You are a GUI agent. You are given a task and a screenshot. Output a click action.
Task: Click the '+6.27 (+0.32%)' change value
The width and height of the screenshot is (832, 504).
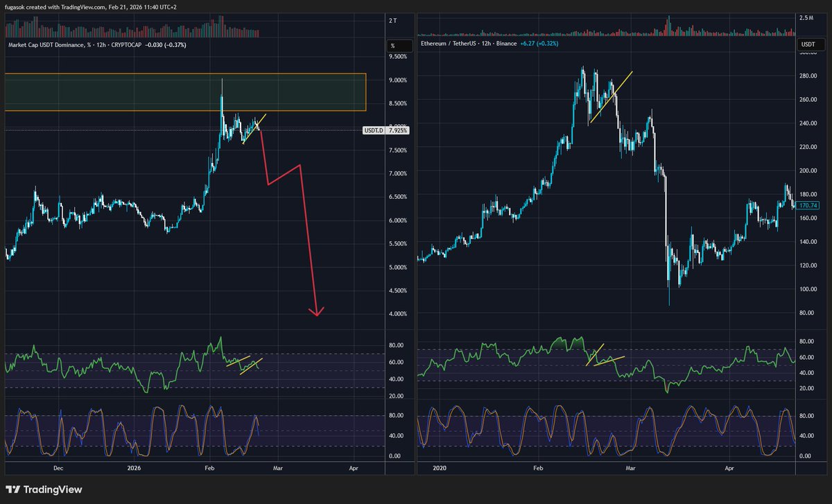point(539,44)
